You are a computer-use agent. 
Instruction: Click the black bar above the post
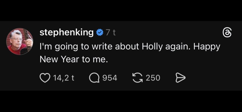click(121, 10)
